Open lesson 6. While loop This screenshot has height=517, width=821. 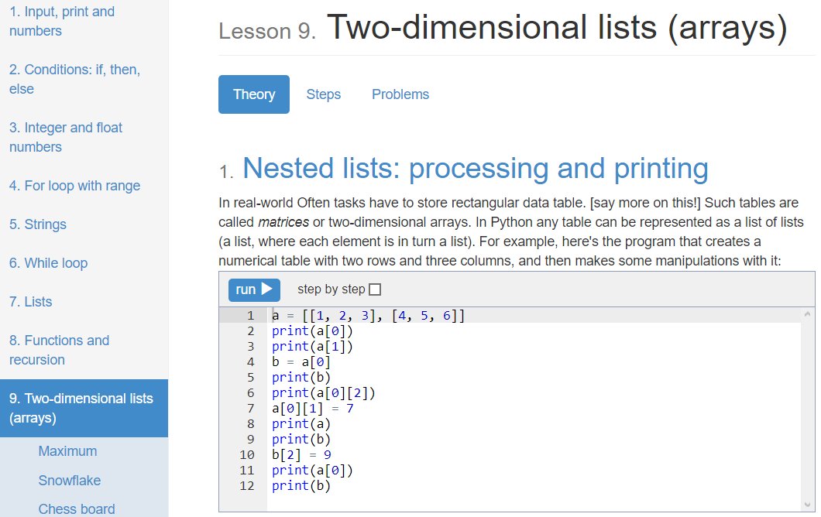[x=48, y=263]
